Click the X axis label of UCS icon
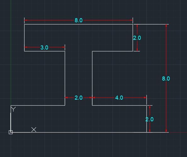This screenshot has height=157, width=187. coord(34,129)
